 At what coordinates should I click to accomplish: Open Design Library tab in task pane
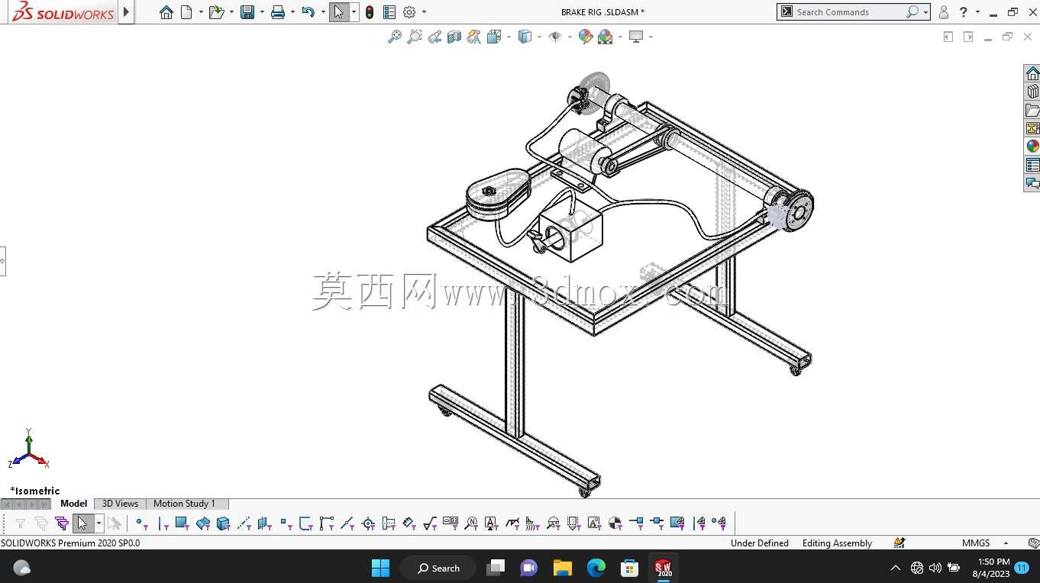[1032, 92]
